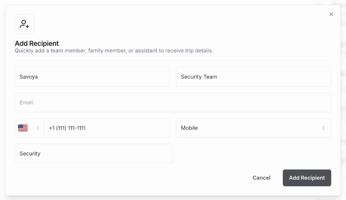
Task: Click the add-person icon above the heading
Action: click(24, 24)
